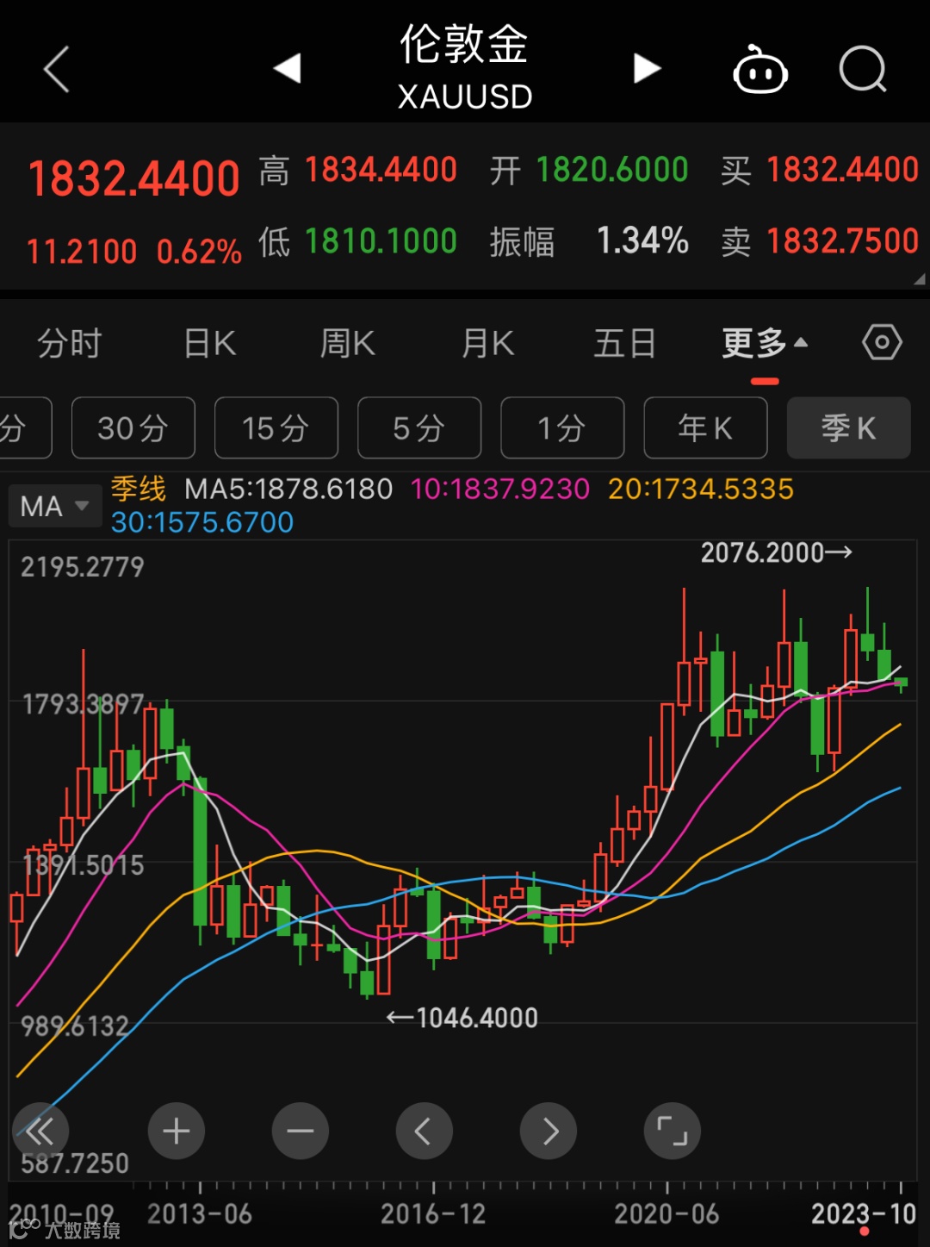Switch to 五日 tab
930x1247 pixels.
(x=625, y=343)
